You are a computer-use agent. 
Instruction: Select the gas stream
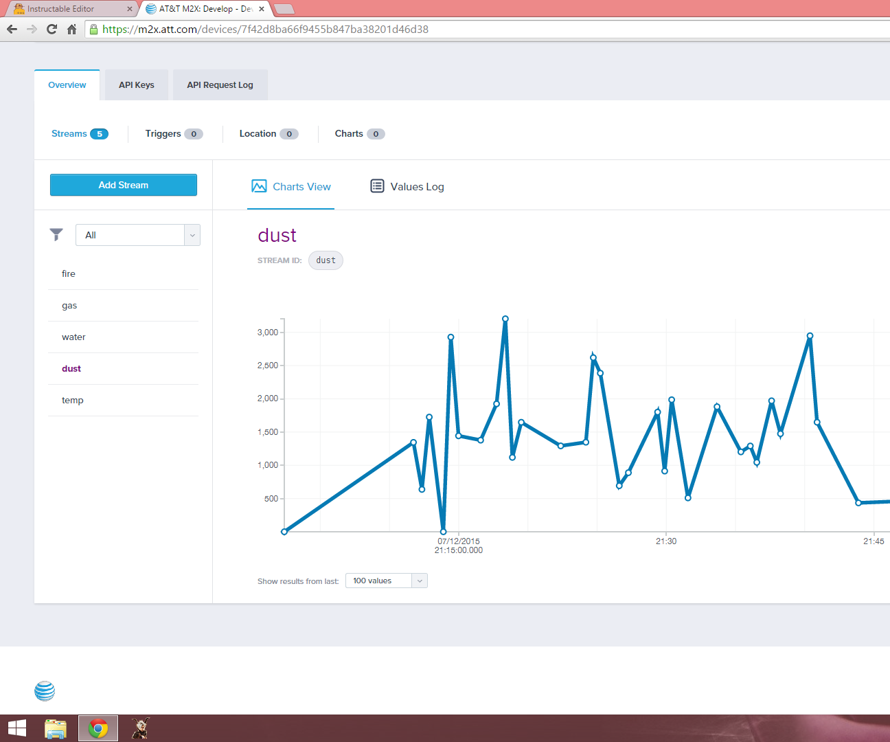click(124, 306)
